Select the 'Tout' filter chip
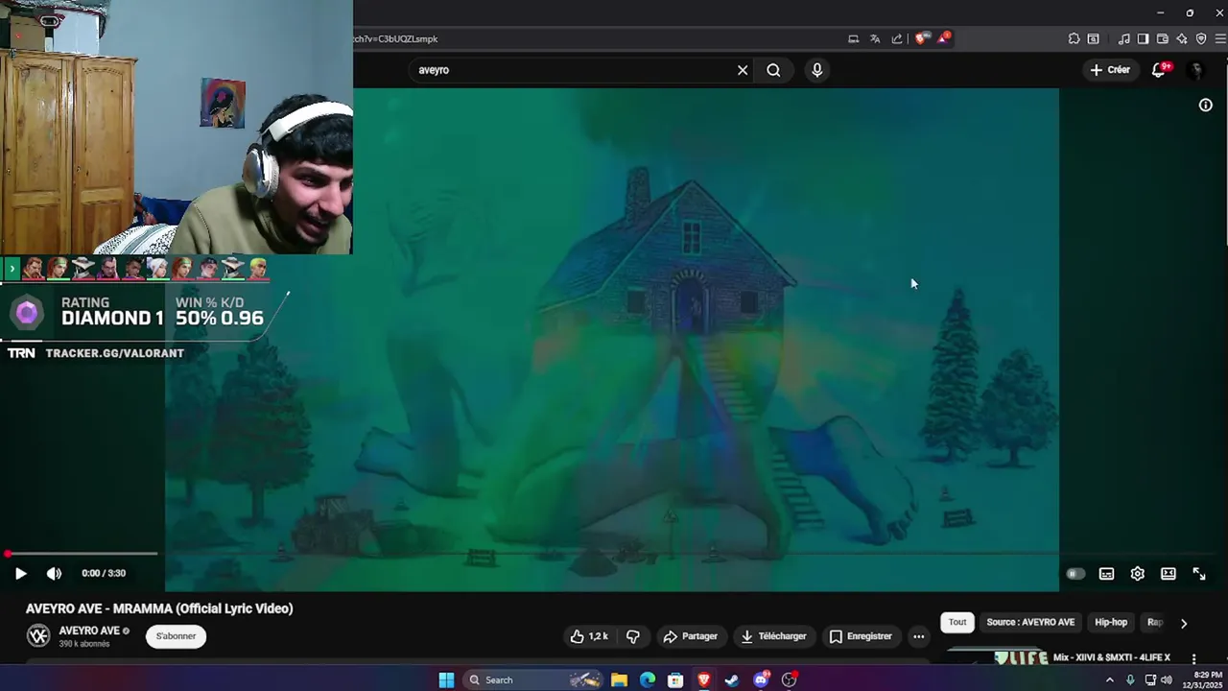1228x691 pixels. [x=957, y=622]
